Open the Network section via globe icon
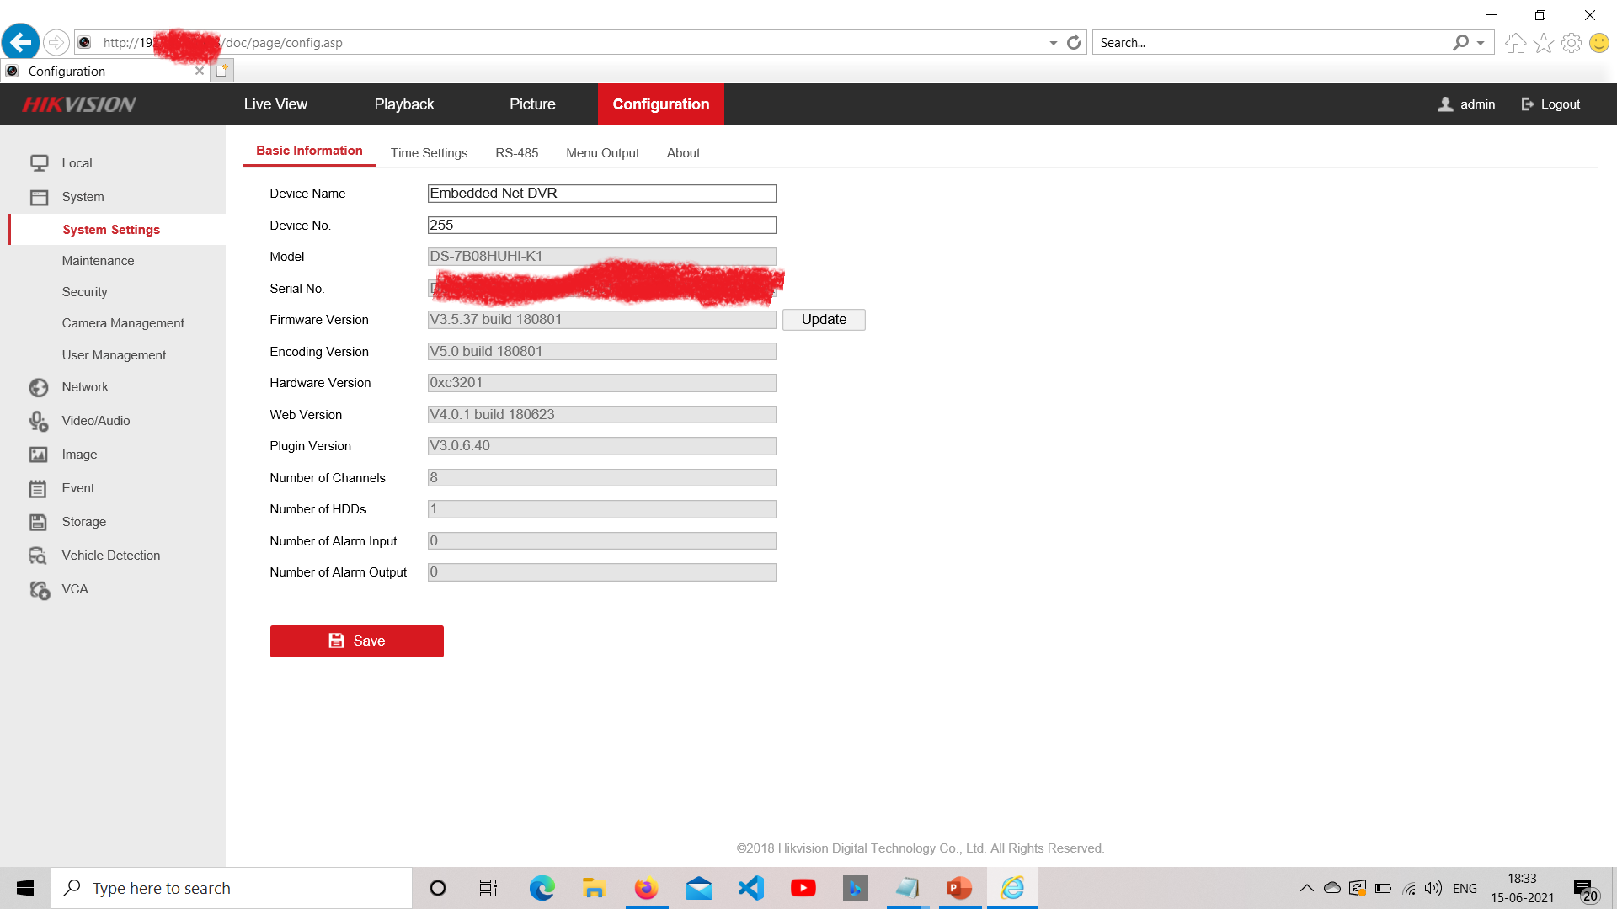The image size is (1617, 909). (x=39, y=387)
